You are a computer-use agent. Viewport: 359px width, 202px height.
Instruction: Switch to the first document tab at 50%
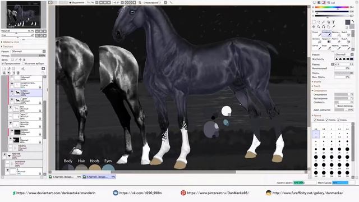pyautogui.click(x=66, y=177)
